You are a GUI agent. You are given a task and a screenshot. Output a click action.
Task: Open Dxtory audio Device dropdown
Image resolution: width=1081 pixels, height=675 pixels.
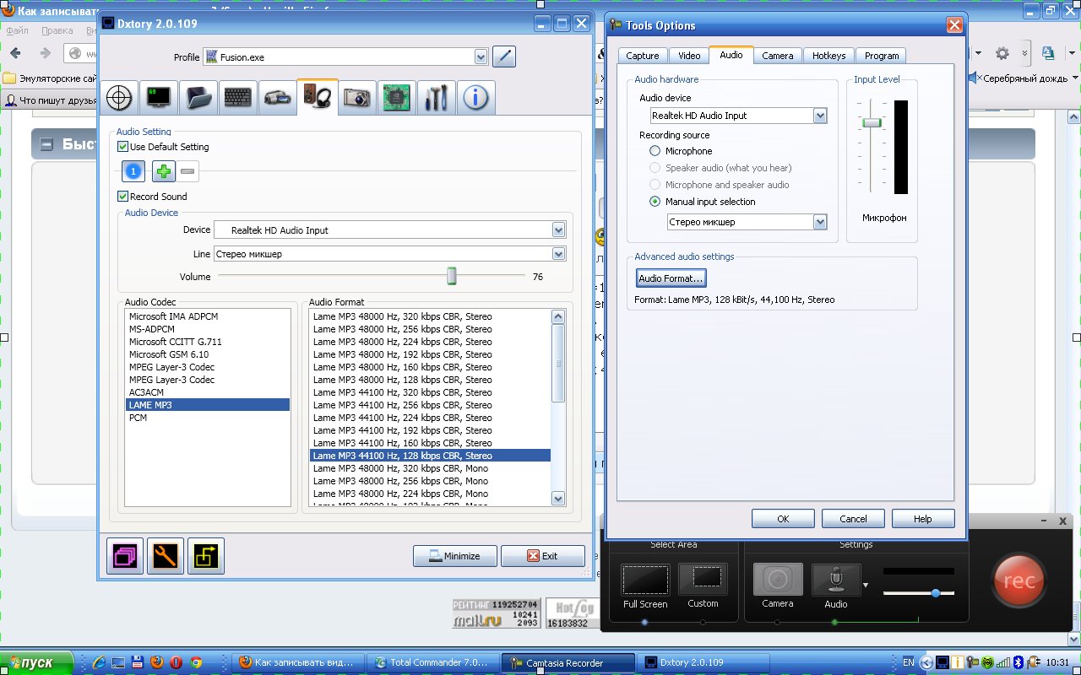coord(558,229)
